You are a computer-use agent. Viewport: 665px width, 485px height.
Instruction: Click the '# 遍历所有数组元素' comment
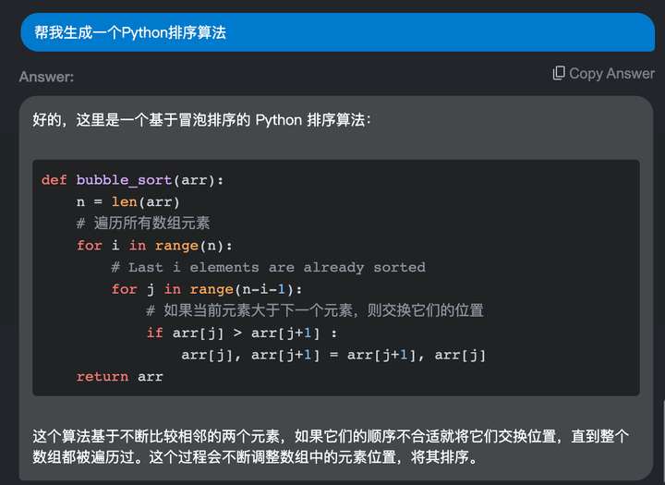coord(143,224)
